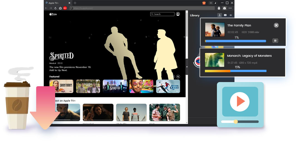Pause The Family Plan download
The height and width of the screenshot is (141, 296).
tap(275, 41)
